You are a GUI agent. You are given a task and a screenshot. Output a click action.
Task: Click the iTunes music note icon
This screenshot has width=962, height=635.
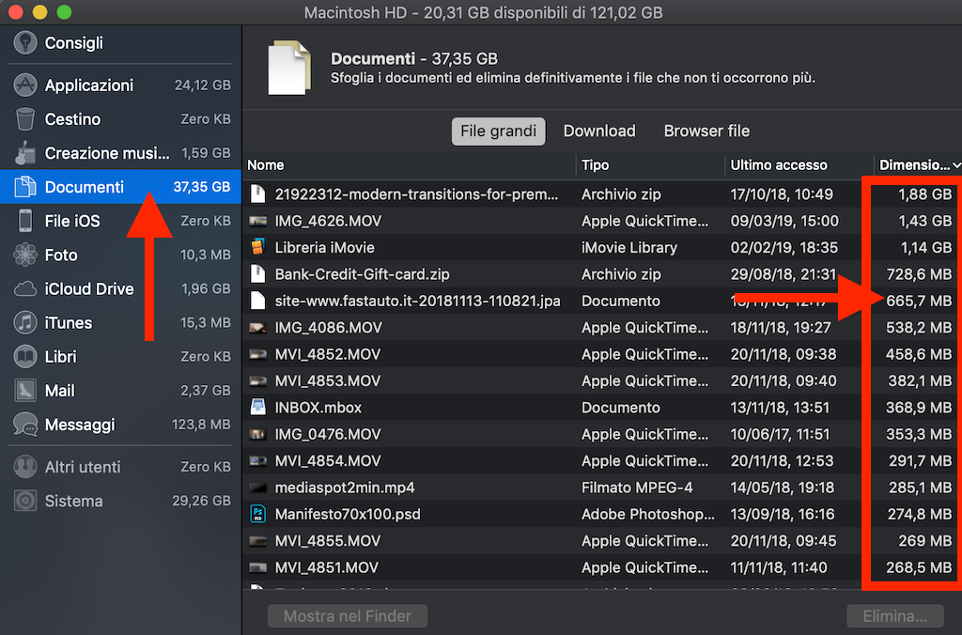[25, 323]
